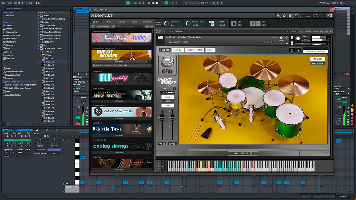
Task: Click the Master Vol knob
Action: click(166, 23)
